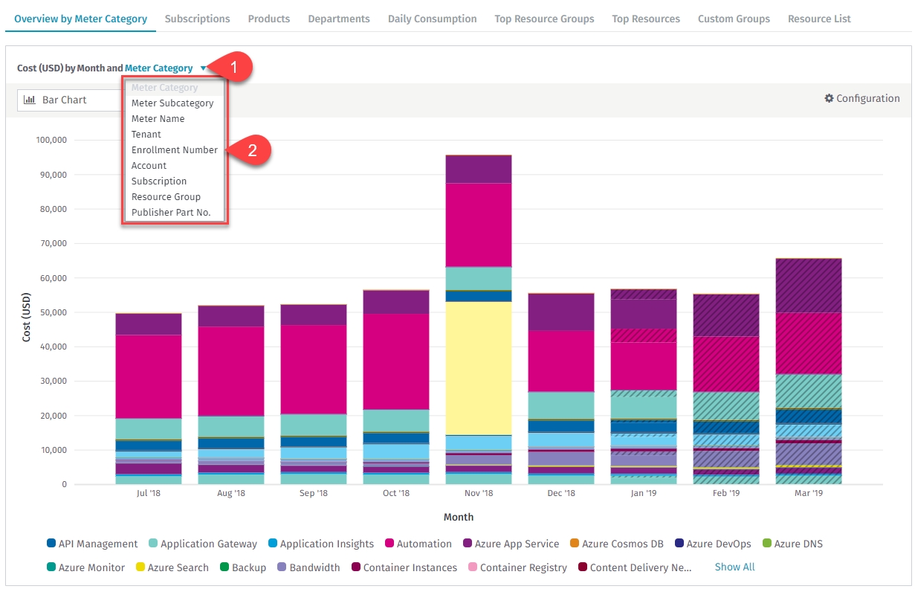Toggle Azure Search legend swatch
The image size is (915, 589).
(140, 568)
